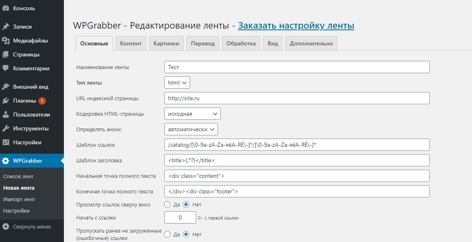Click the Начать с ссылки label
The image size is (472, 242).
coord(96,218)
